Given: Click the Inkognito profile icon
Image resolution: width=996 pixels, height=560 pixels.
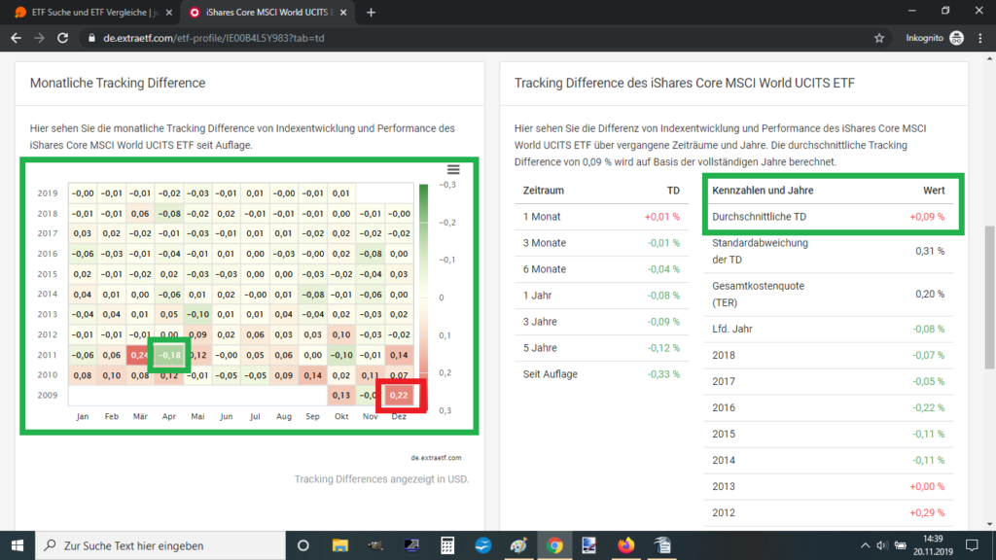Looking at the screenshot, I should (x=957, y=38).
